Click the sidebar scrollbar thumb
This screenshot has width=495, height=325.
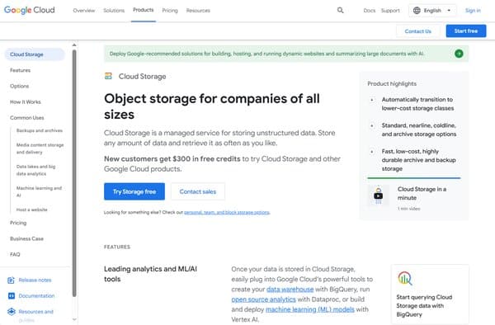74,173
